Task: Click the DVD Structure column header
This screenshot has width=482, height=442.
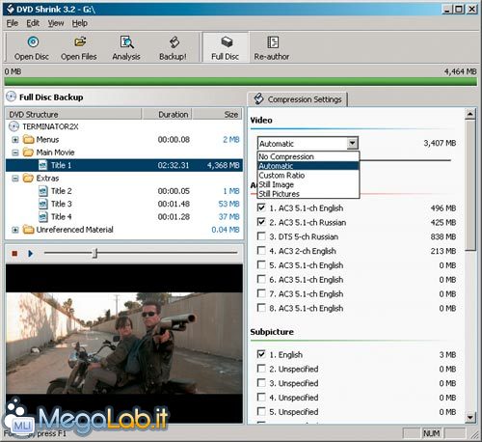Action: tap(73, 114)
